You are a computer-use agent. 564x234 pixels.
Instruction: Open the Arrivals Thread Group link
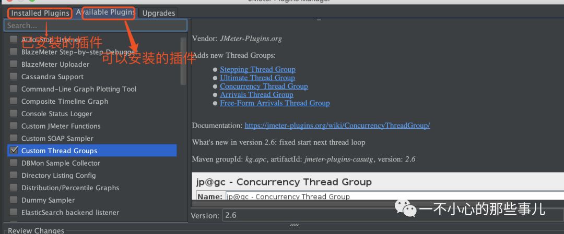[x=256, y=95]
